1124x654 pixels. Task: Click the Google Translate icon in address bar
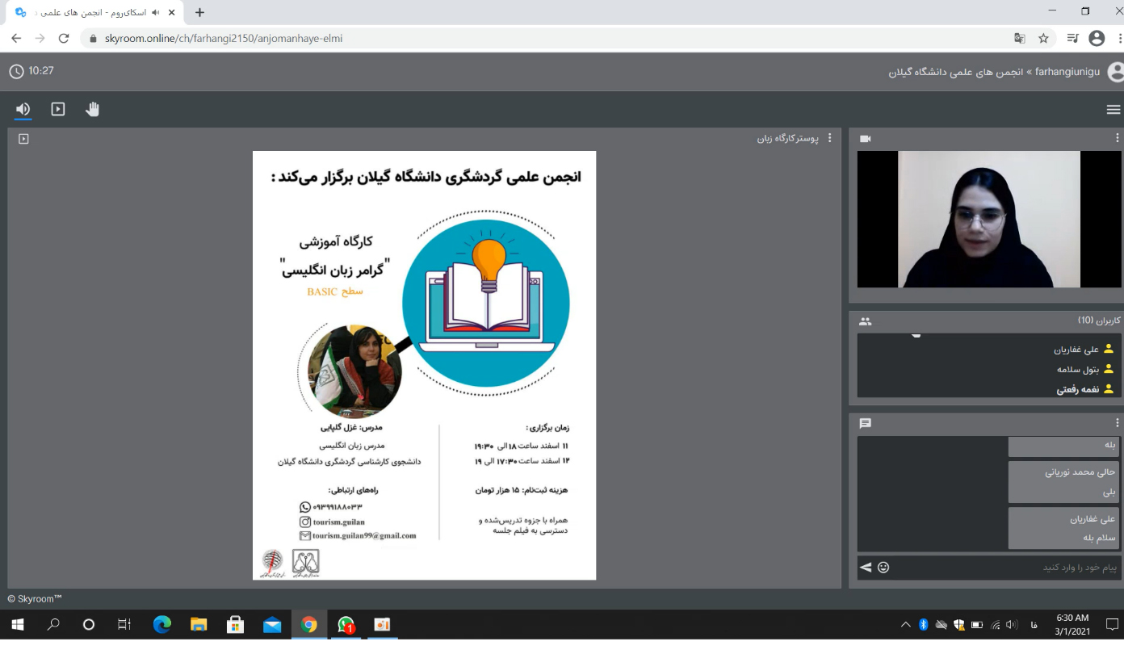pyautogui.click(x=1020, y=38)
